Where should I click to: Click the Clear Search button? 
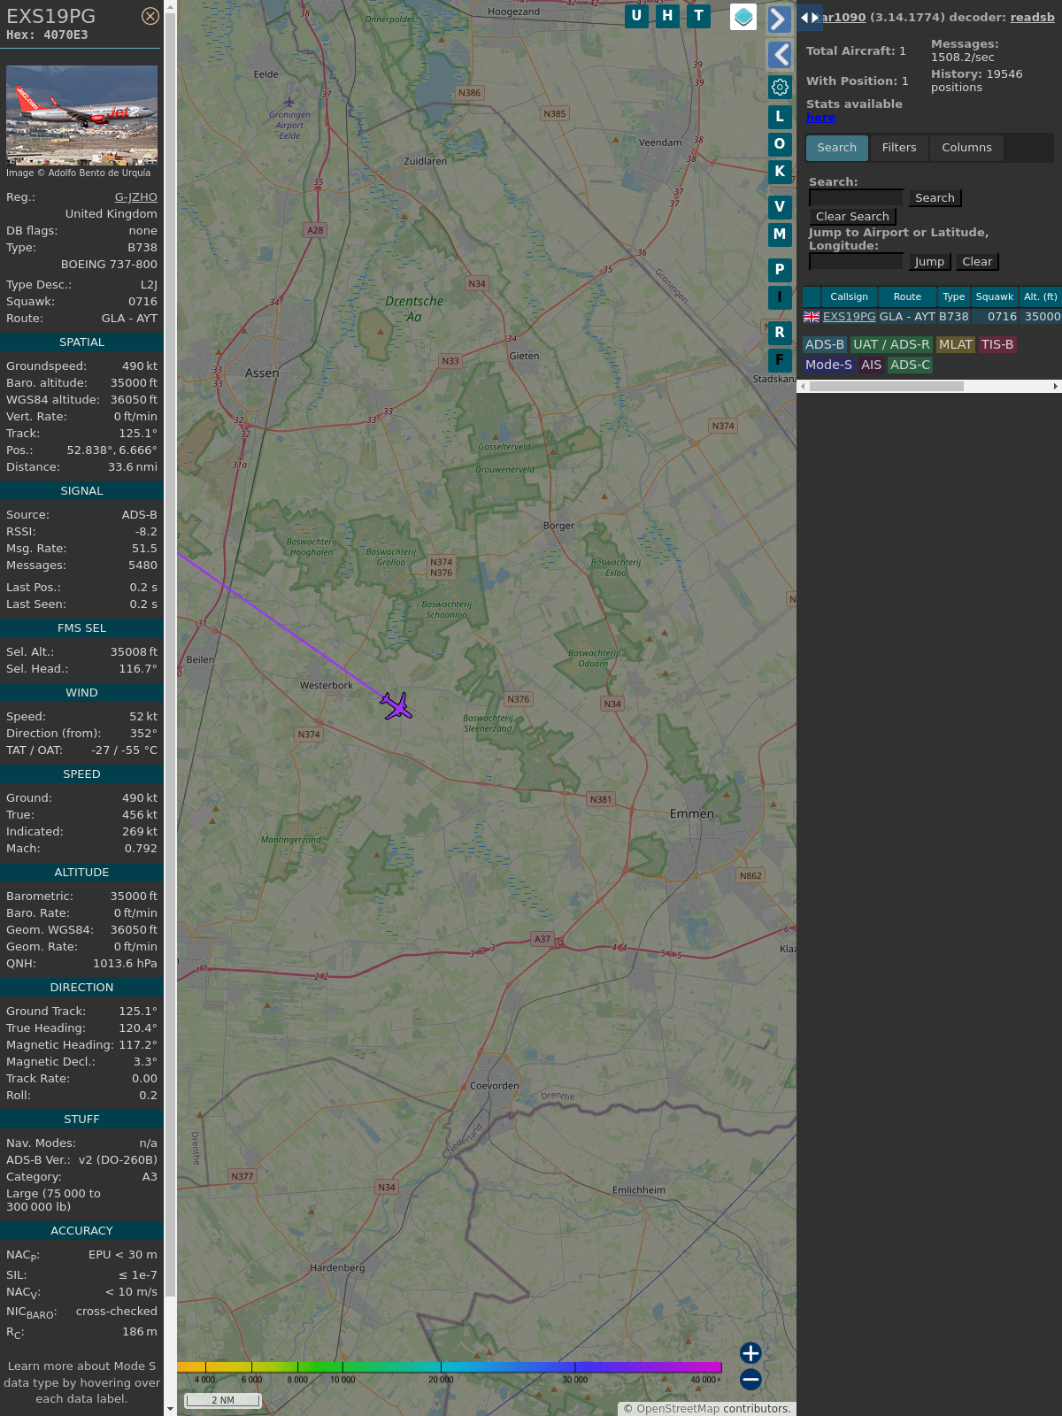[x=852, y=217]
